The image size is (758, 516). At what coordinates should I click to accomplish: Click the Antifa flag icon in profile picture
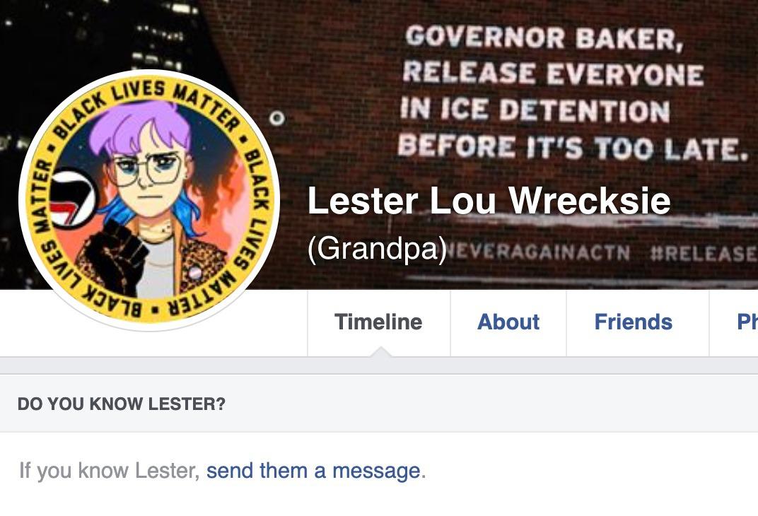tap(73, 199)
